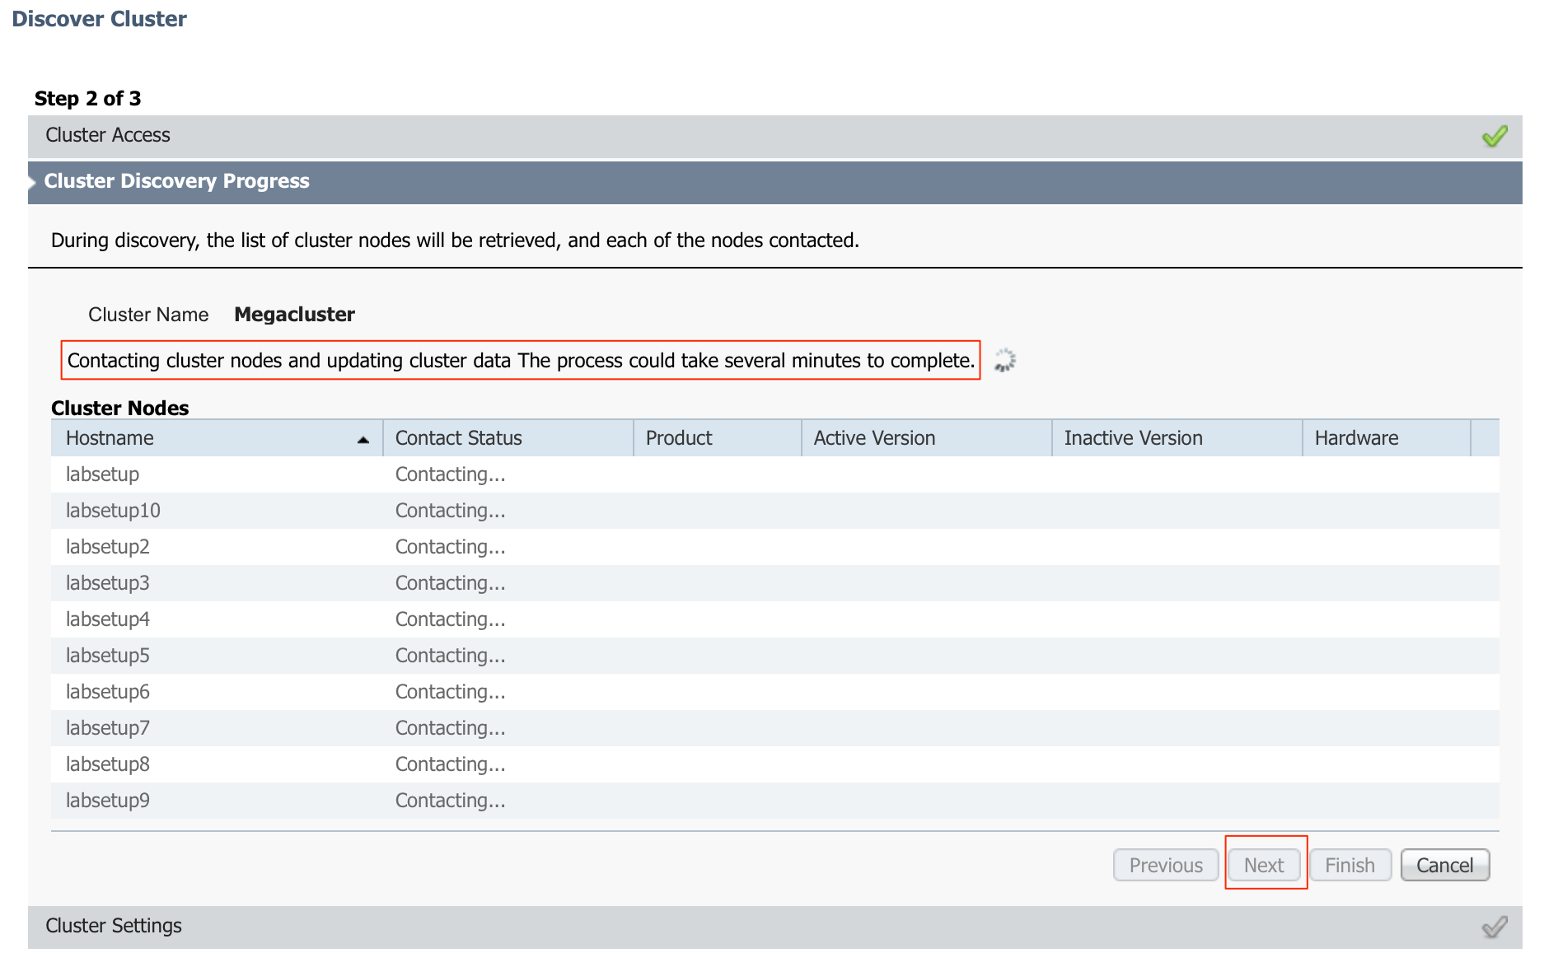
Task: Open the Cluster Access section header
Action: click(x=774, y=136)
